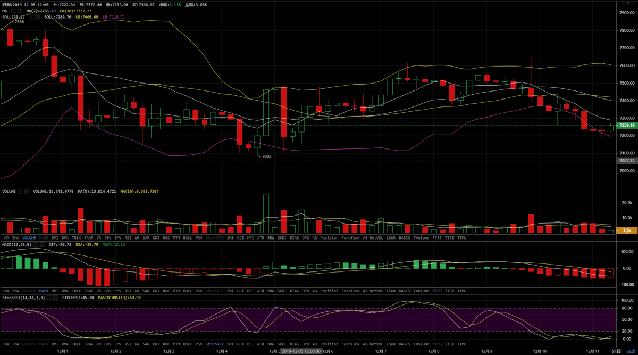Viewport: 638px width, 355px height.
Task: Select FundFlow in the tab row below the volume chart
Action: [350, 238]
